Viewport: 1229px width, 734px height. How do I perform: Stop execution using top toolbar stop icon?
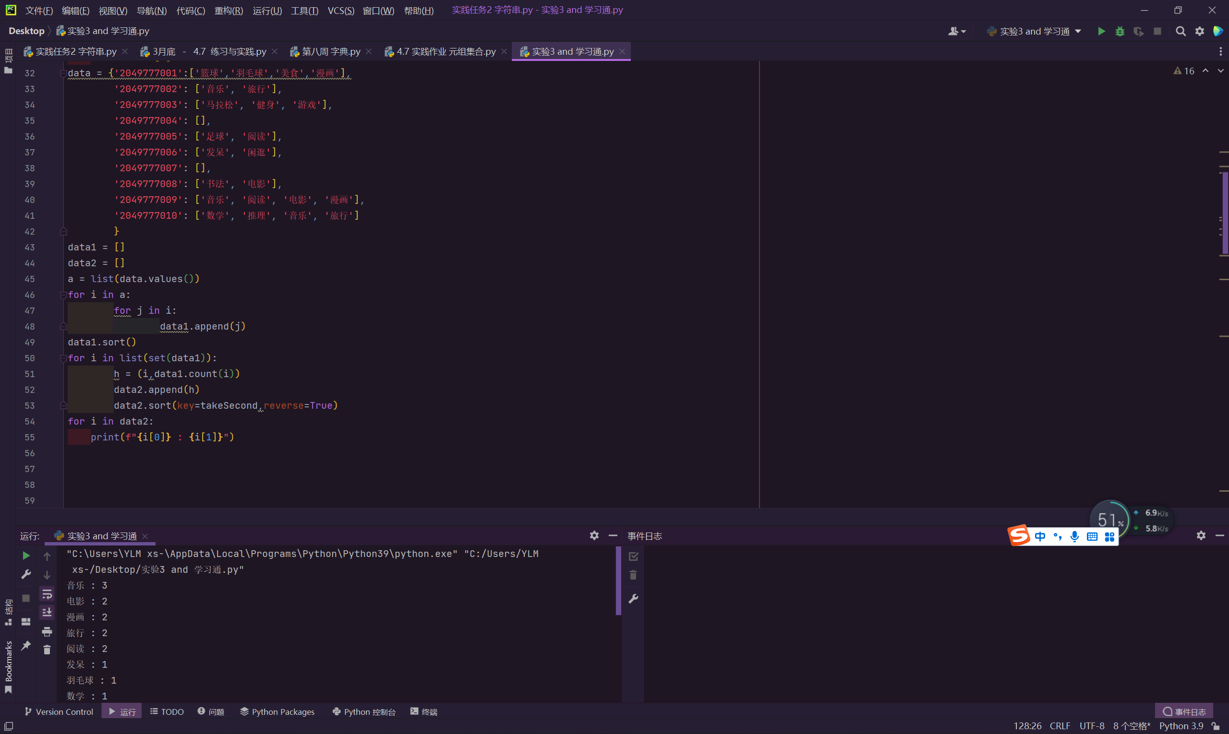(1157, 31)
